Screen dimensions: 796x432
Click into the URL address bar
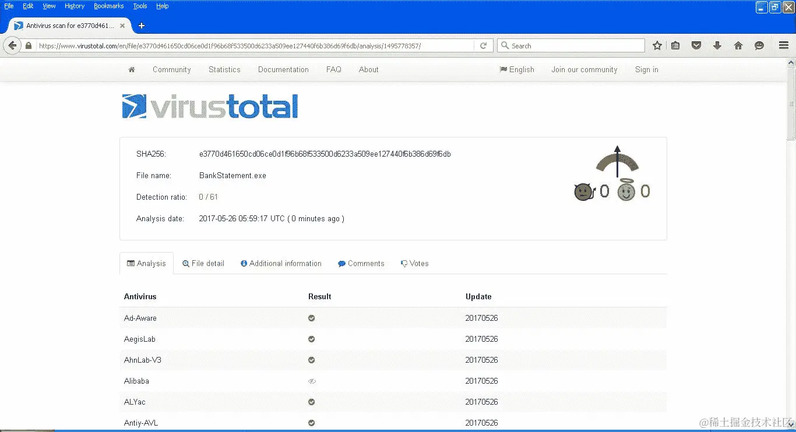[255, 46]
